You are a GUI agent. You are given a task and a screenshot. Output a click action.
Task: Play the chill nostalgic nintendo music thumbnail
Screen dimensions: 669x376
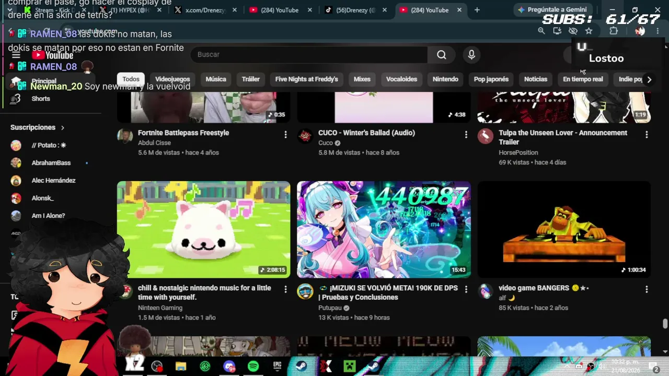203,229
